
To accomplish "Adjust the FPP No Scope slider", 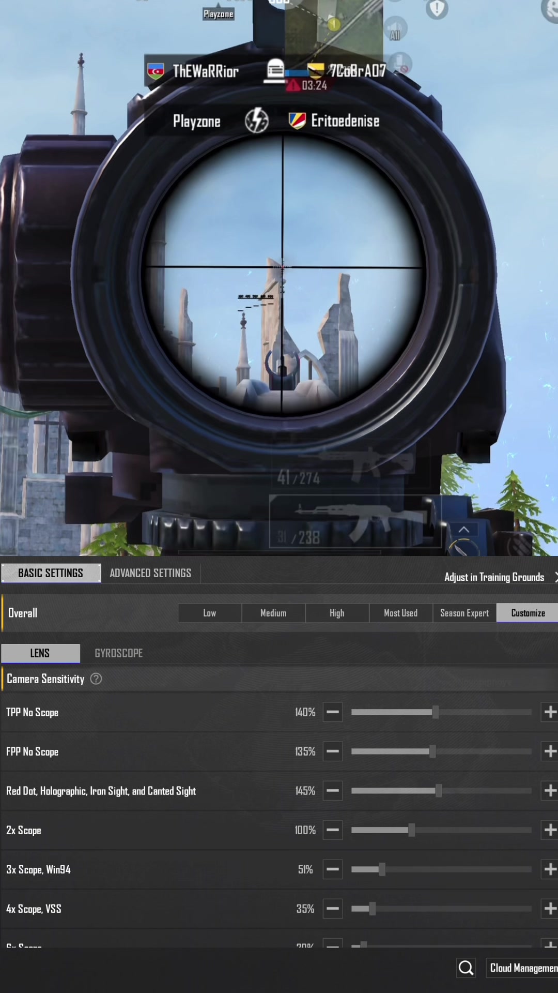I will click(441, 751).
